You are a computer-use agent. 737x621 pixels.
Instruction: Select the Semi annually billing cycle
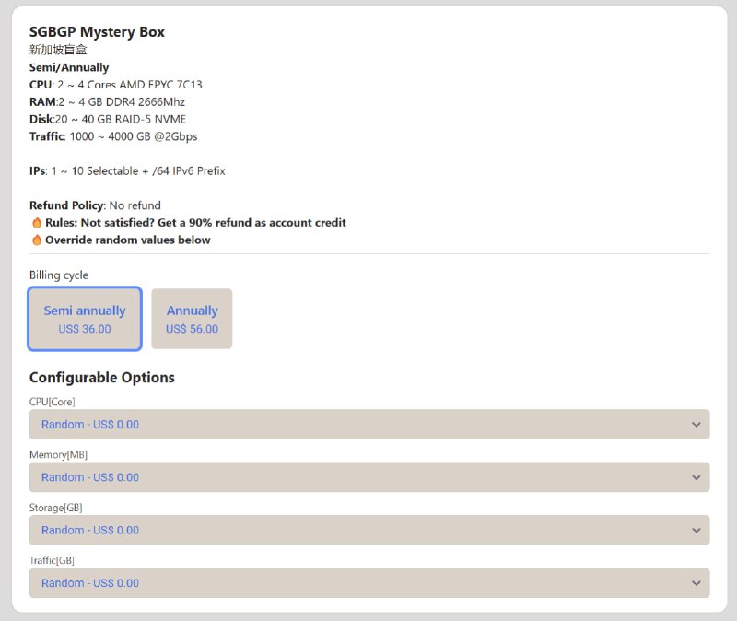[84, 319]
